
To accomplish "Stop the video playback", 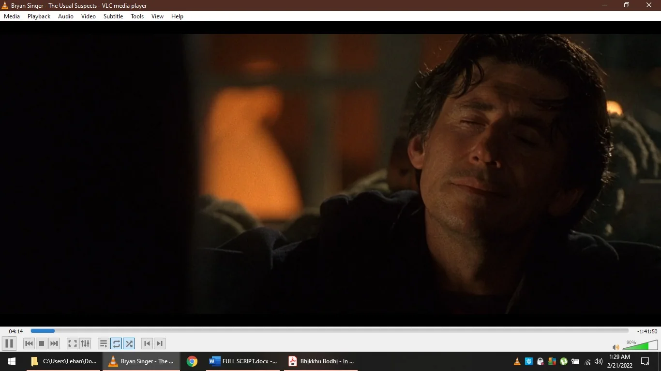I will pyautogui.click(x=42, y=343).
